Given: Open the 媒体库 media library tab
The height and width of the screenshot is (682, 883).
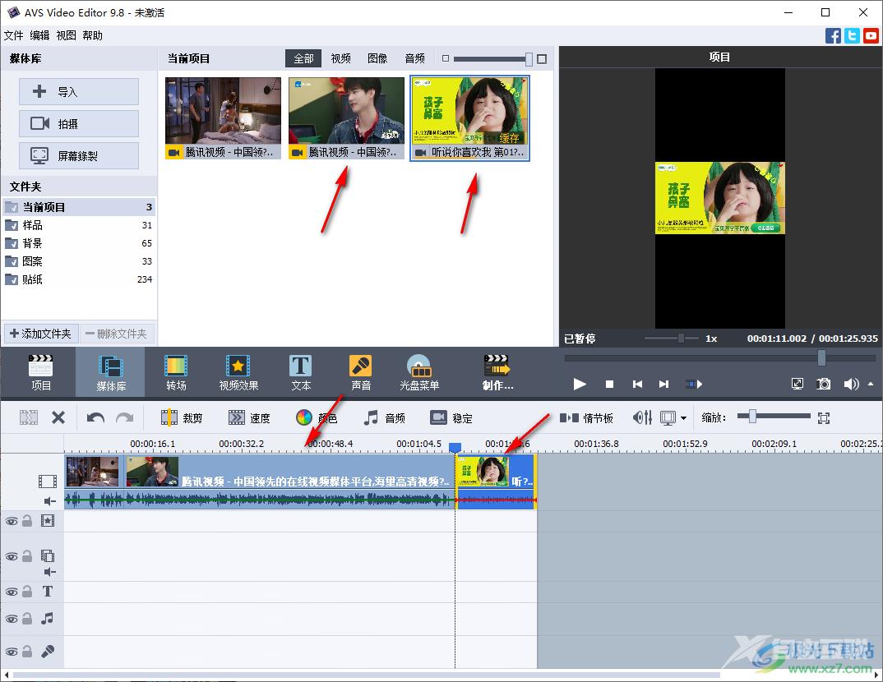Looking at the screenshot, I should point(110,372).
